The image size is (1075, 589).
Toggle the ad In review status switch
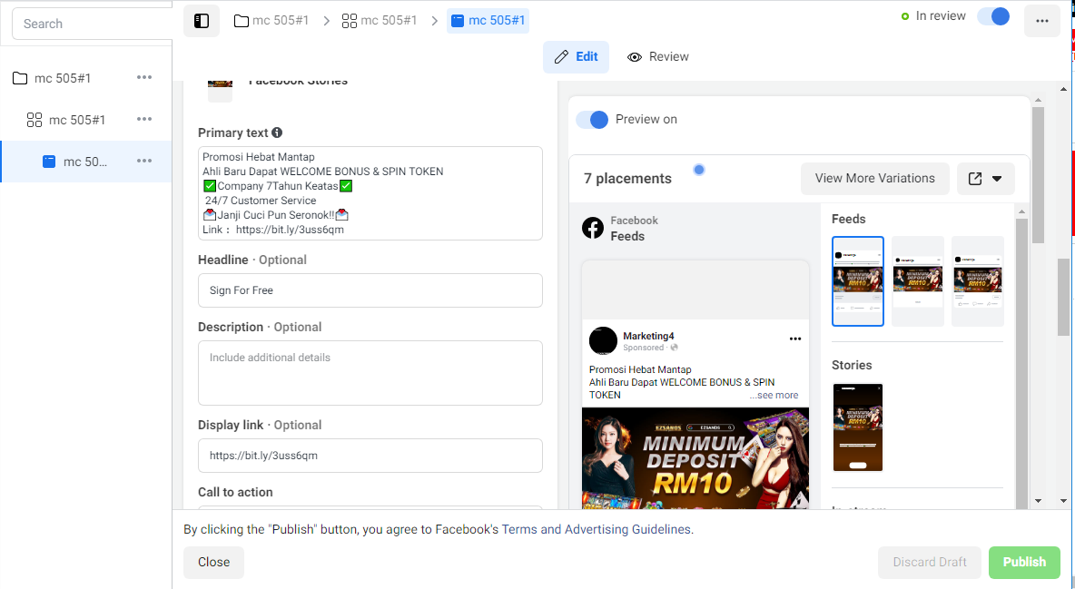993,16
